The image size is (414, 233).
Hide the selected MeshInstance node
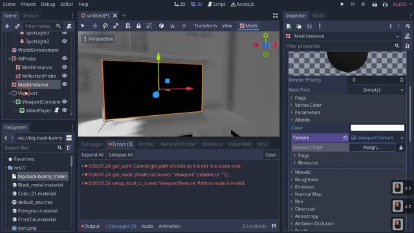(x=64, y=84)
